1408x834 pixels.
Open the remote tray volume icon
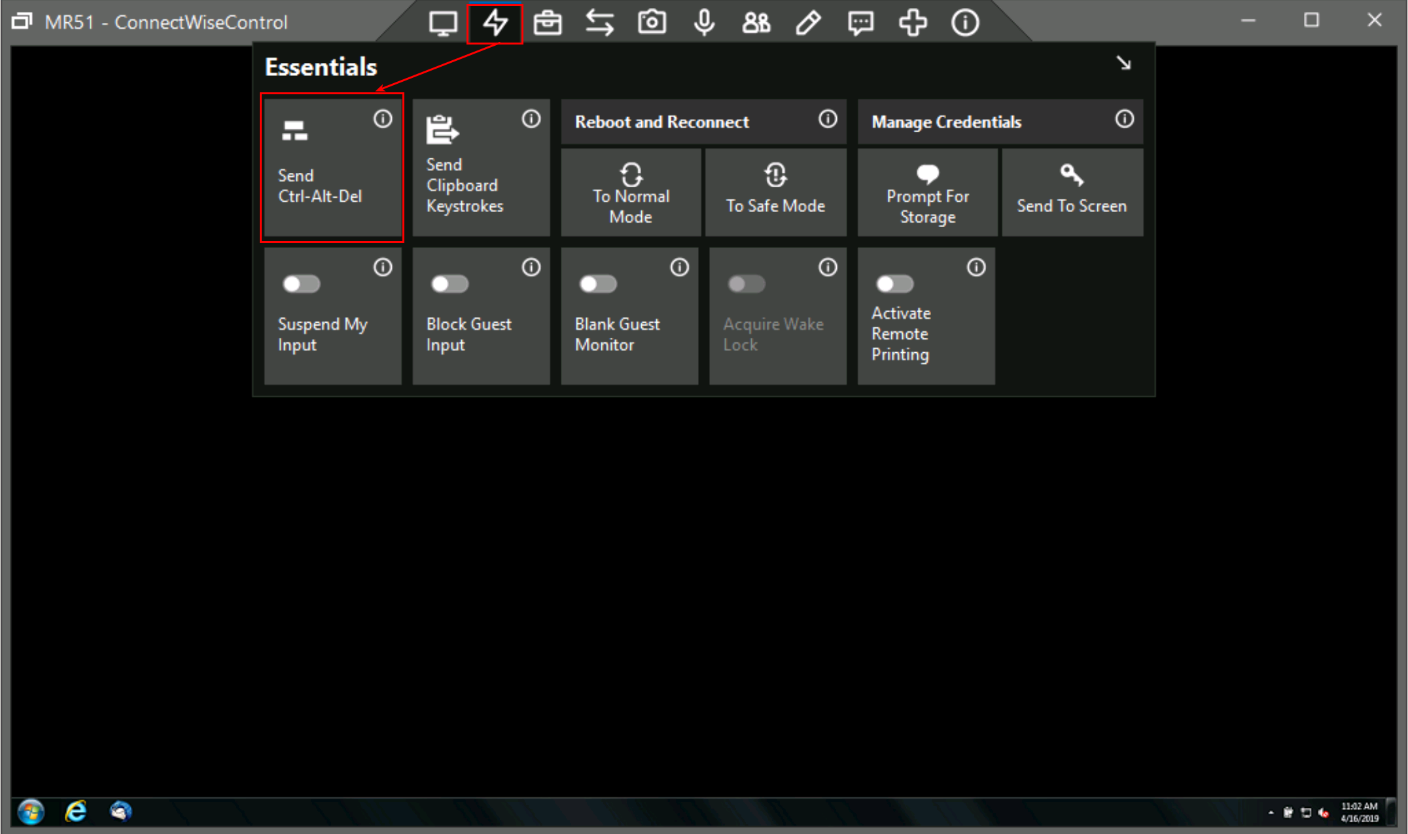[x=1324, y=813]
